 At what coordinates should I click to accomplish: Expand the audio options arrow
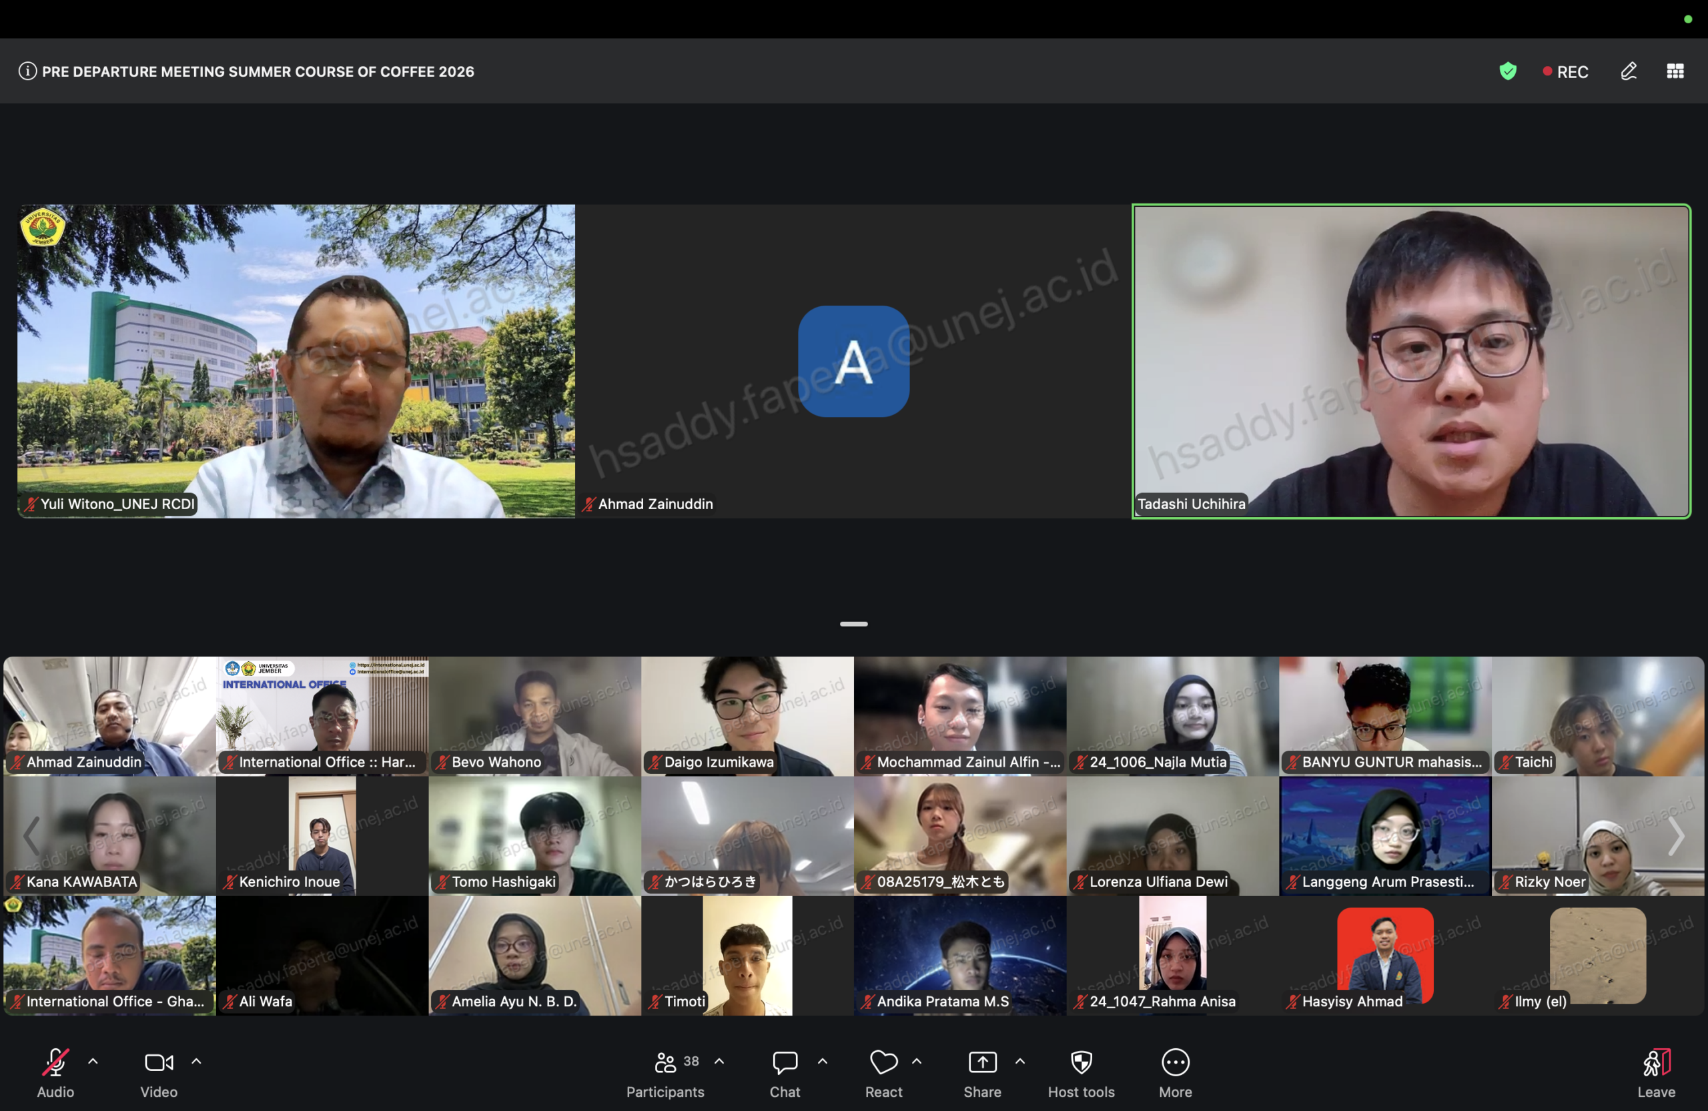tap(93, 1061)
